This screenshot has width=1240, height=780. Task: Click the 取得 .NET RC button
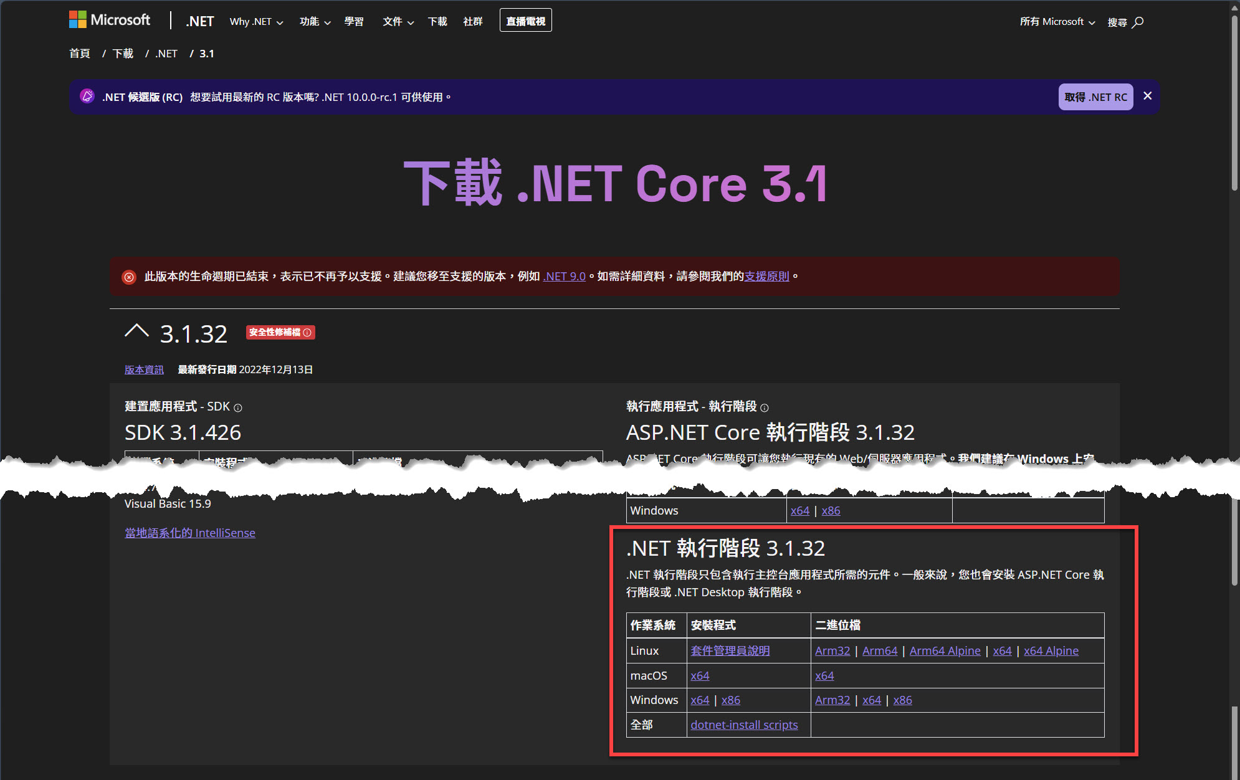coord(1095,97)
